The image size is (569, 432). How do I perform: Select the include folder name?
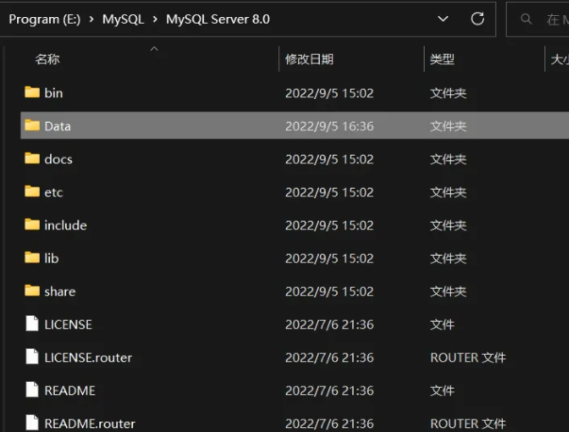[x=65, y=225]
